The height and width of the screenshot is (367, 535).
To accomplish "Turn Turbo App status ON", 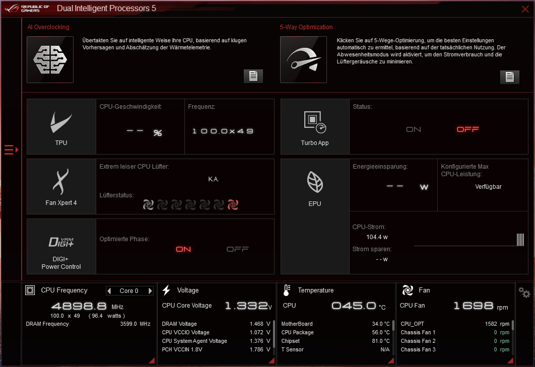I will [x=414, y=129].
